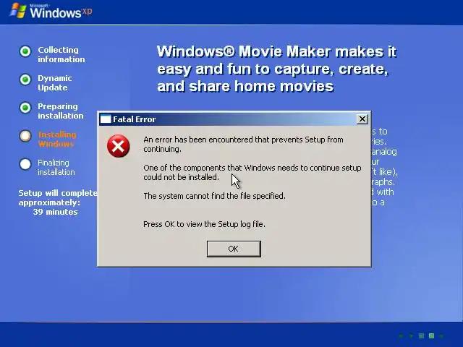Click the Fatal Error title bar icon
463x347 pixels.
106,119
